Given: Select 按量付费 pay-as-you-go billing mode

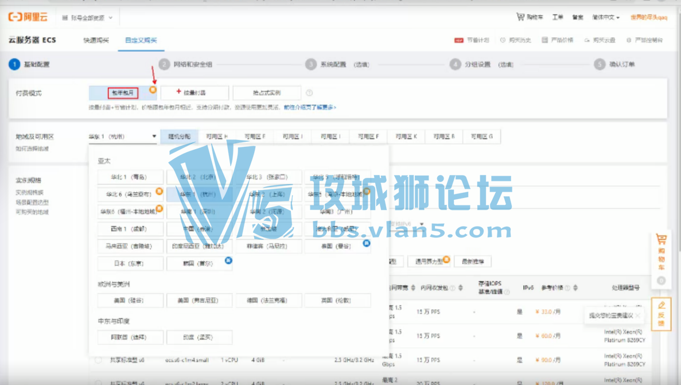Looking at the screenshot, I should tap(194, 92).
